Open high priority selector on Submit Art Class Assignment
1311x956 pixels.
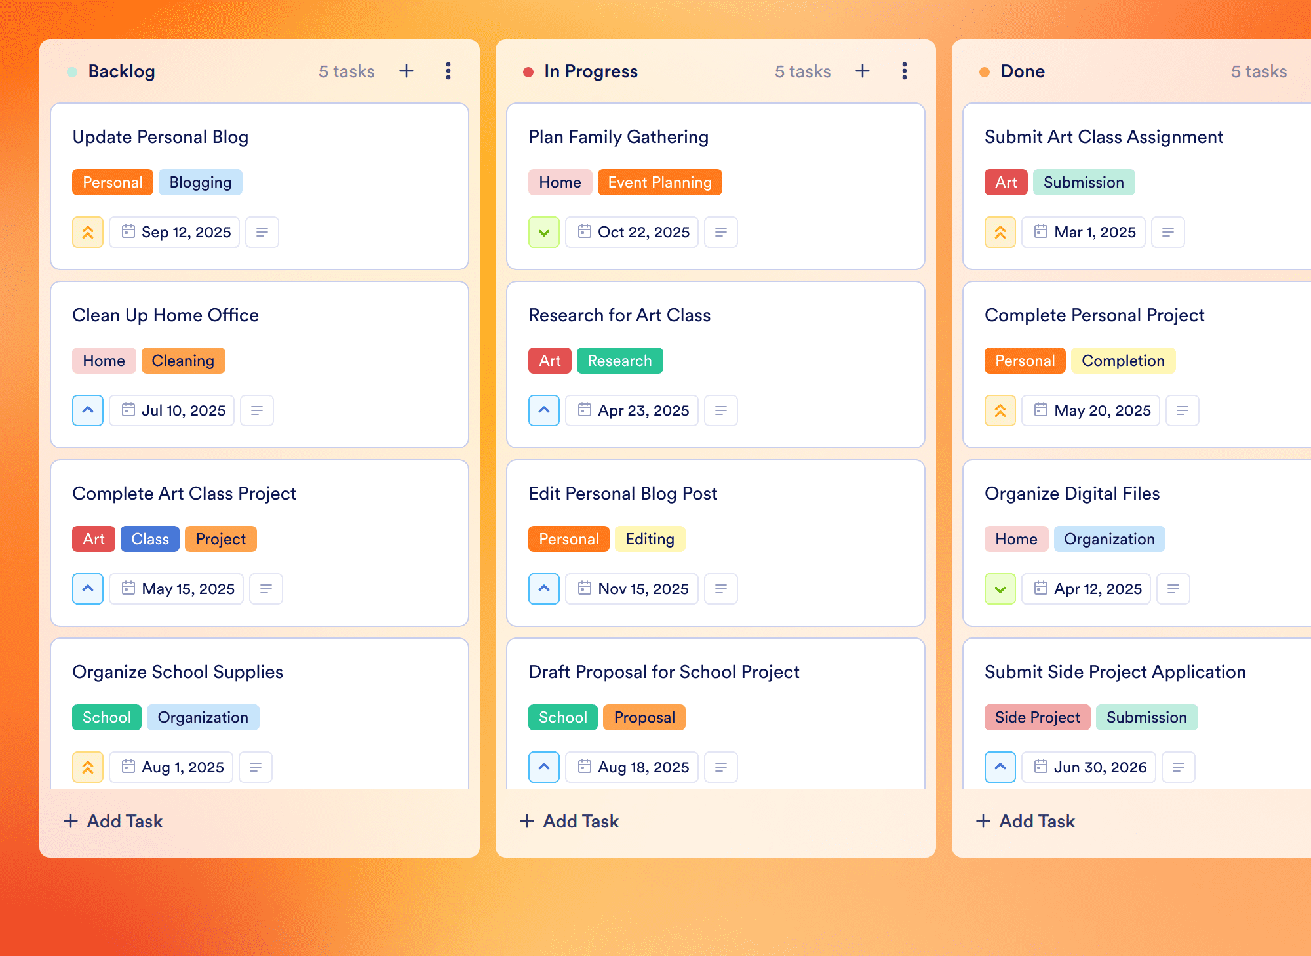tap(1000, 232)
